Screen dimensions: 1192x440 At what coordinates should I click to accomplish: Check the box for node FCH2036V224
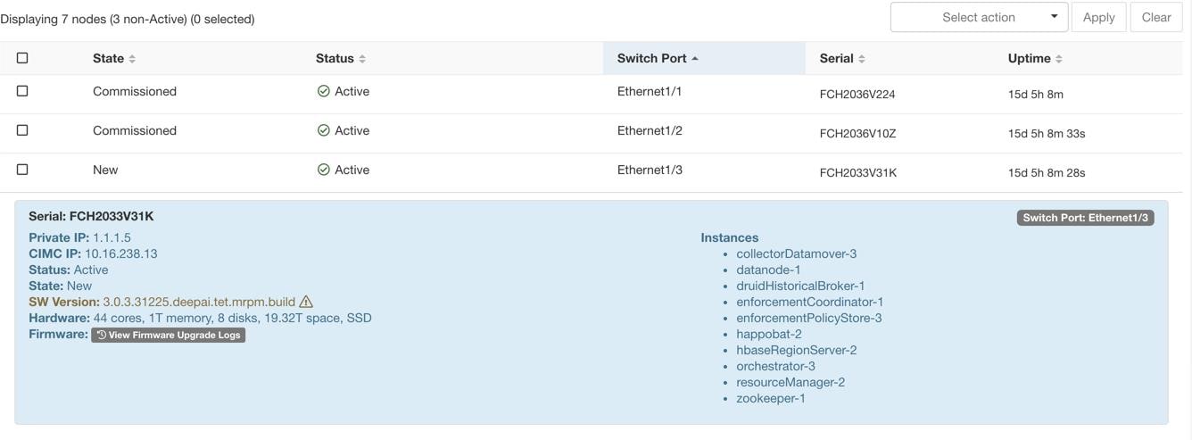[22, 91]
